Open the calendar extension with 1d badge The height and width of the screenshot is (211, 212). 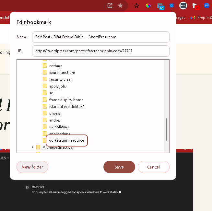pyautogui.click(x=160, y=6)
